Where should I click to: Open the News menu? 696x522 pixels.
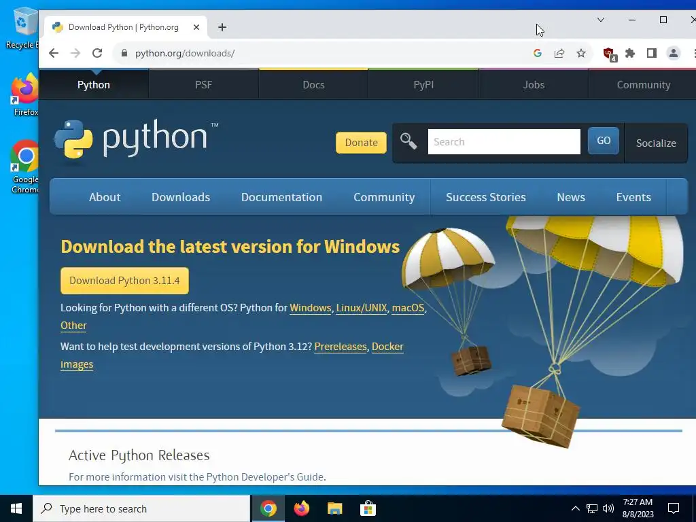(571, 197)
